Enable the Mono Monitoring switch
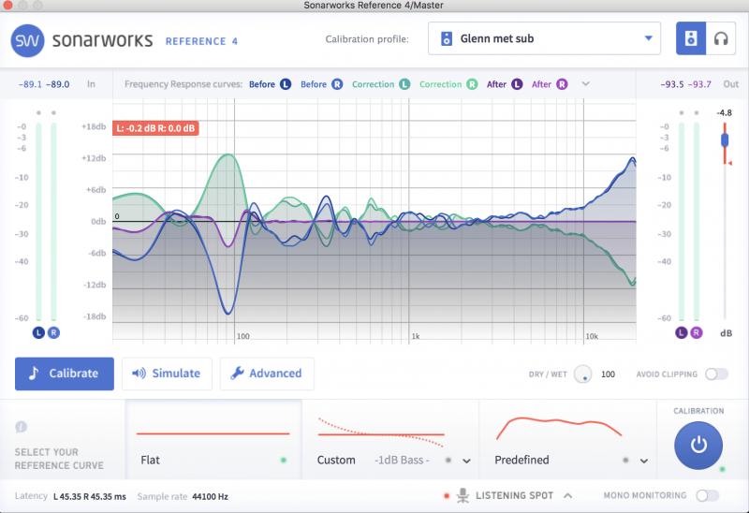 coord(708,495)
